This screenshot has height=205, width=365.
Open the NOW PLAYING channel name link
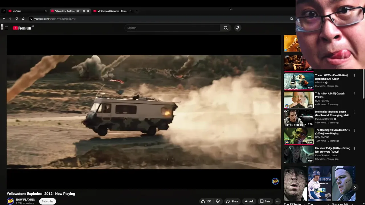click(x=25, y=200)
